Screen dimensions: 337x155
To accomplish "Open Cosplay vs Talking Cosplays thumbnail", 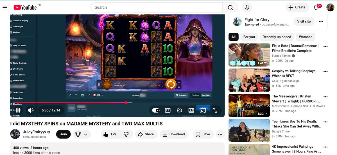I will (249, 80).
